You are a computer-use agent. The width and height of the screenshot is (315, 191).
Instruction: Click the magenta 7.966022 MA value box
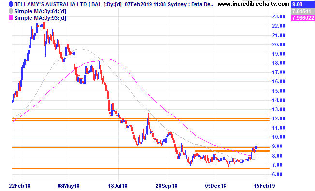coord(302,18)
